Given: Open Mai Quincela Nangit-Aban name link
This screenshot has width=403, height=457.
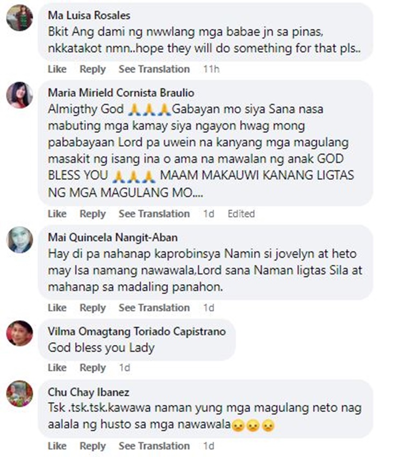Looking at the screenshot, I should coord(112,237).
